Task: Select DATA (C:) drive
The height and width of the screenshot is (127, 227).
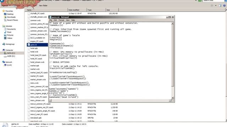Action: coord(11,53)
